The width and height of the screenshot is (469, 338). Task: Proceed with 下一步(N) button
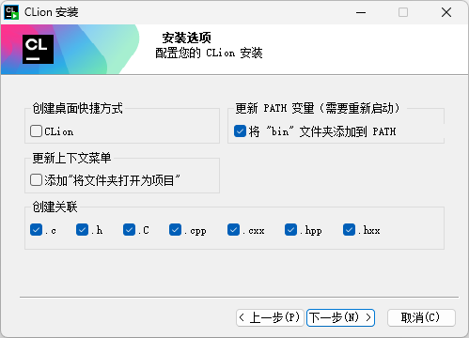click(x=340, y=318)
